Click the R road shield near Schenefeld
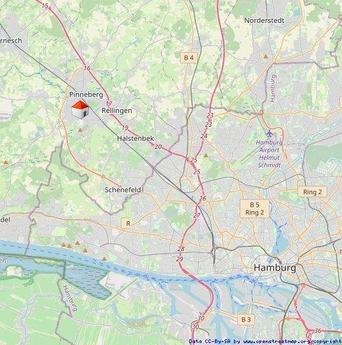Image resolution: width=342 pixels, height=345 pixels. (128, 223)
